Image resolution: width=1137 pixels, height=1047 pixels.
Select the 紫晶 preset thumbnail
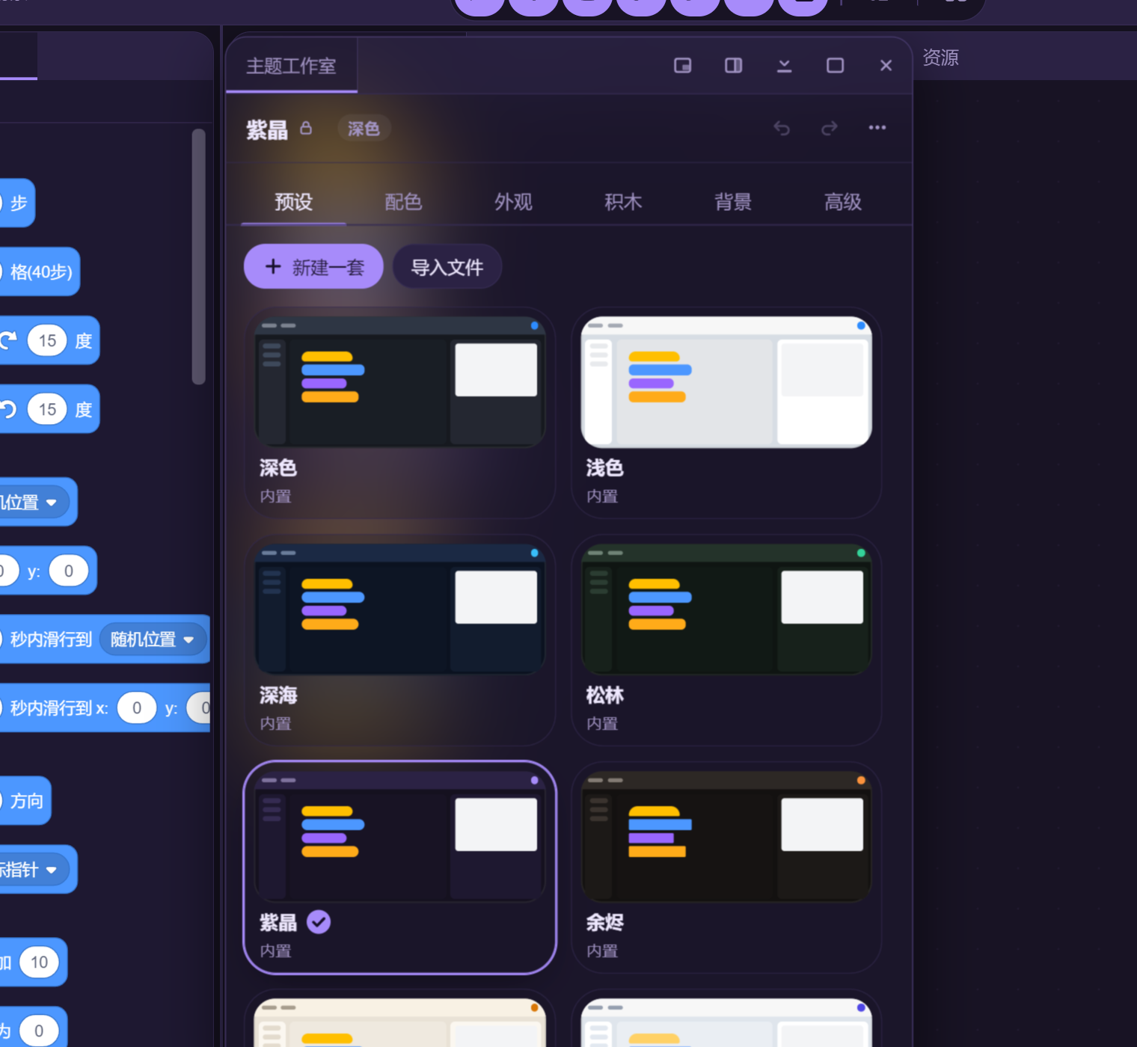(400, 836)
